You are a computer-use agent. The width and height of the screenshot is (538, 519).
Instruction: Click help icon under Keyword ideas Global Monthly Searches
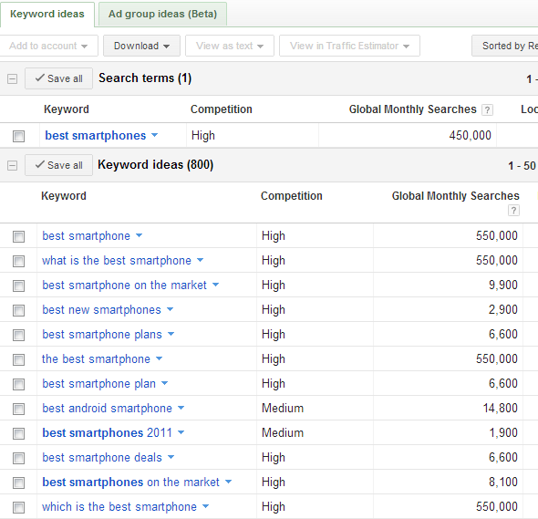513,210
